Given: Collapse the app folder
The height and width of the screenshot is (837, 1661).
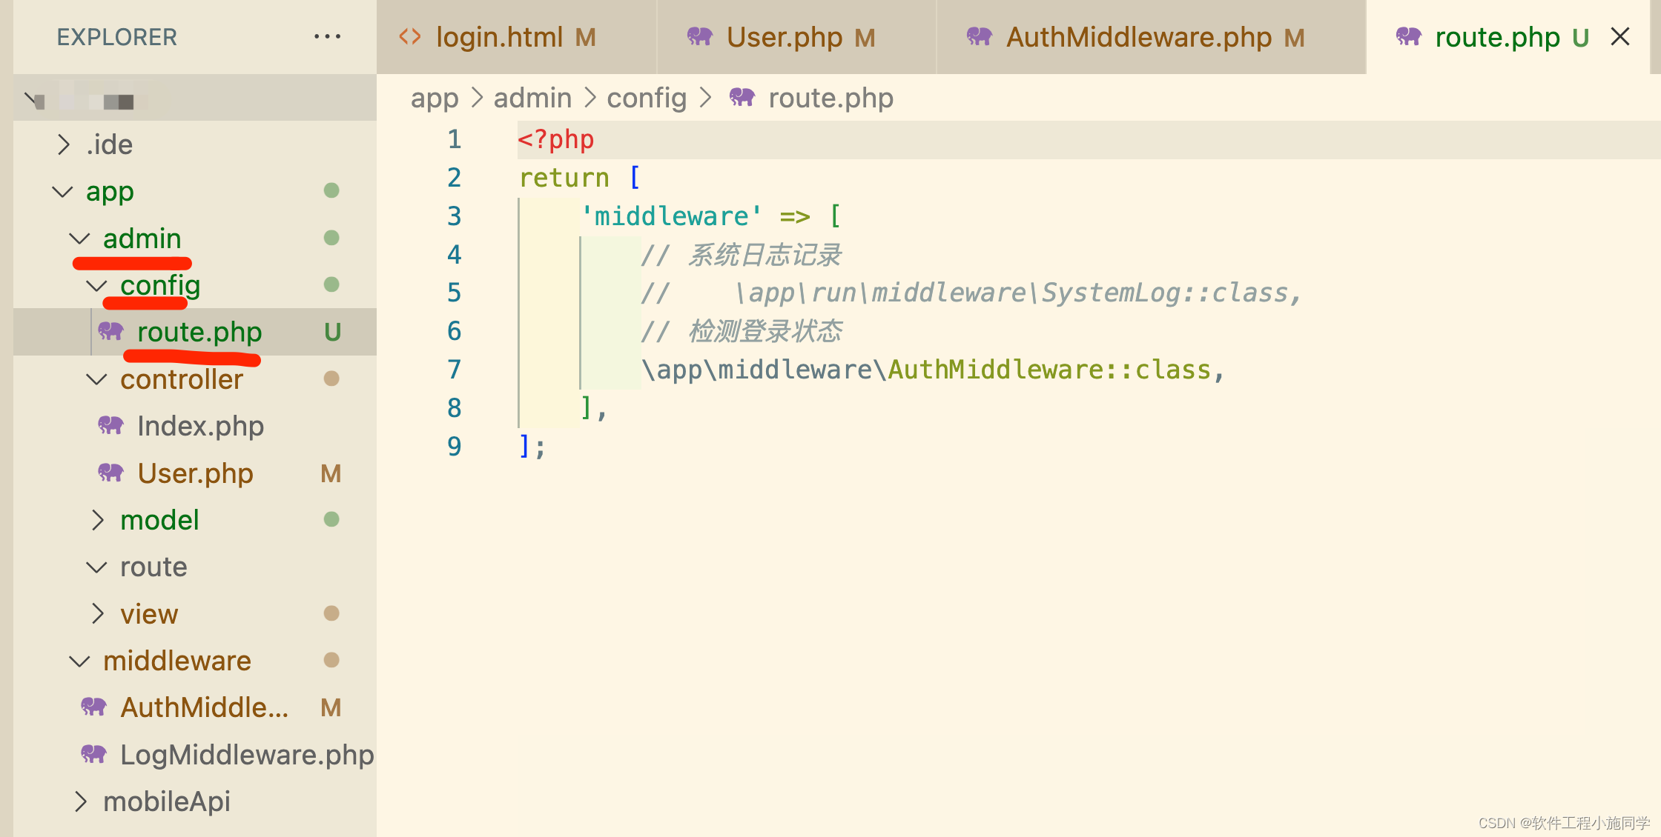Looking at the screenshot, I should (x=61, y=191).
